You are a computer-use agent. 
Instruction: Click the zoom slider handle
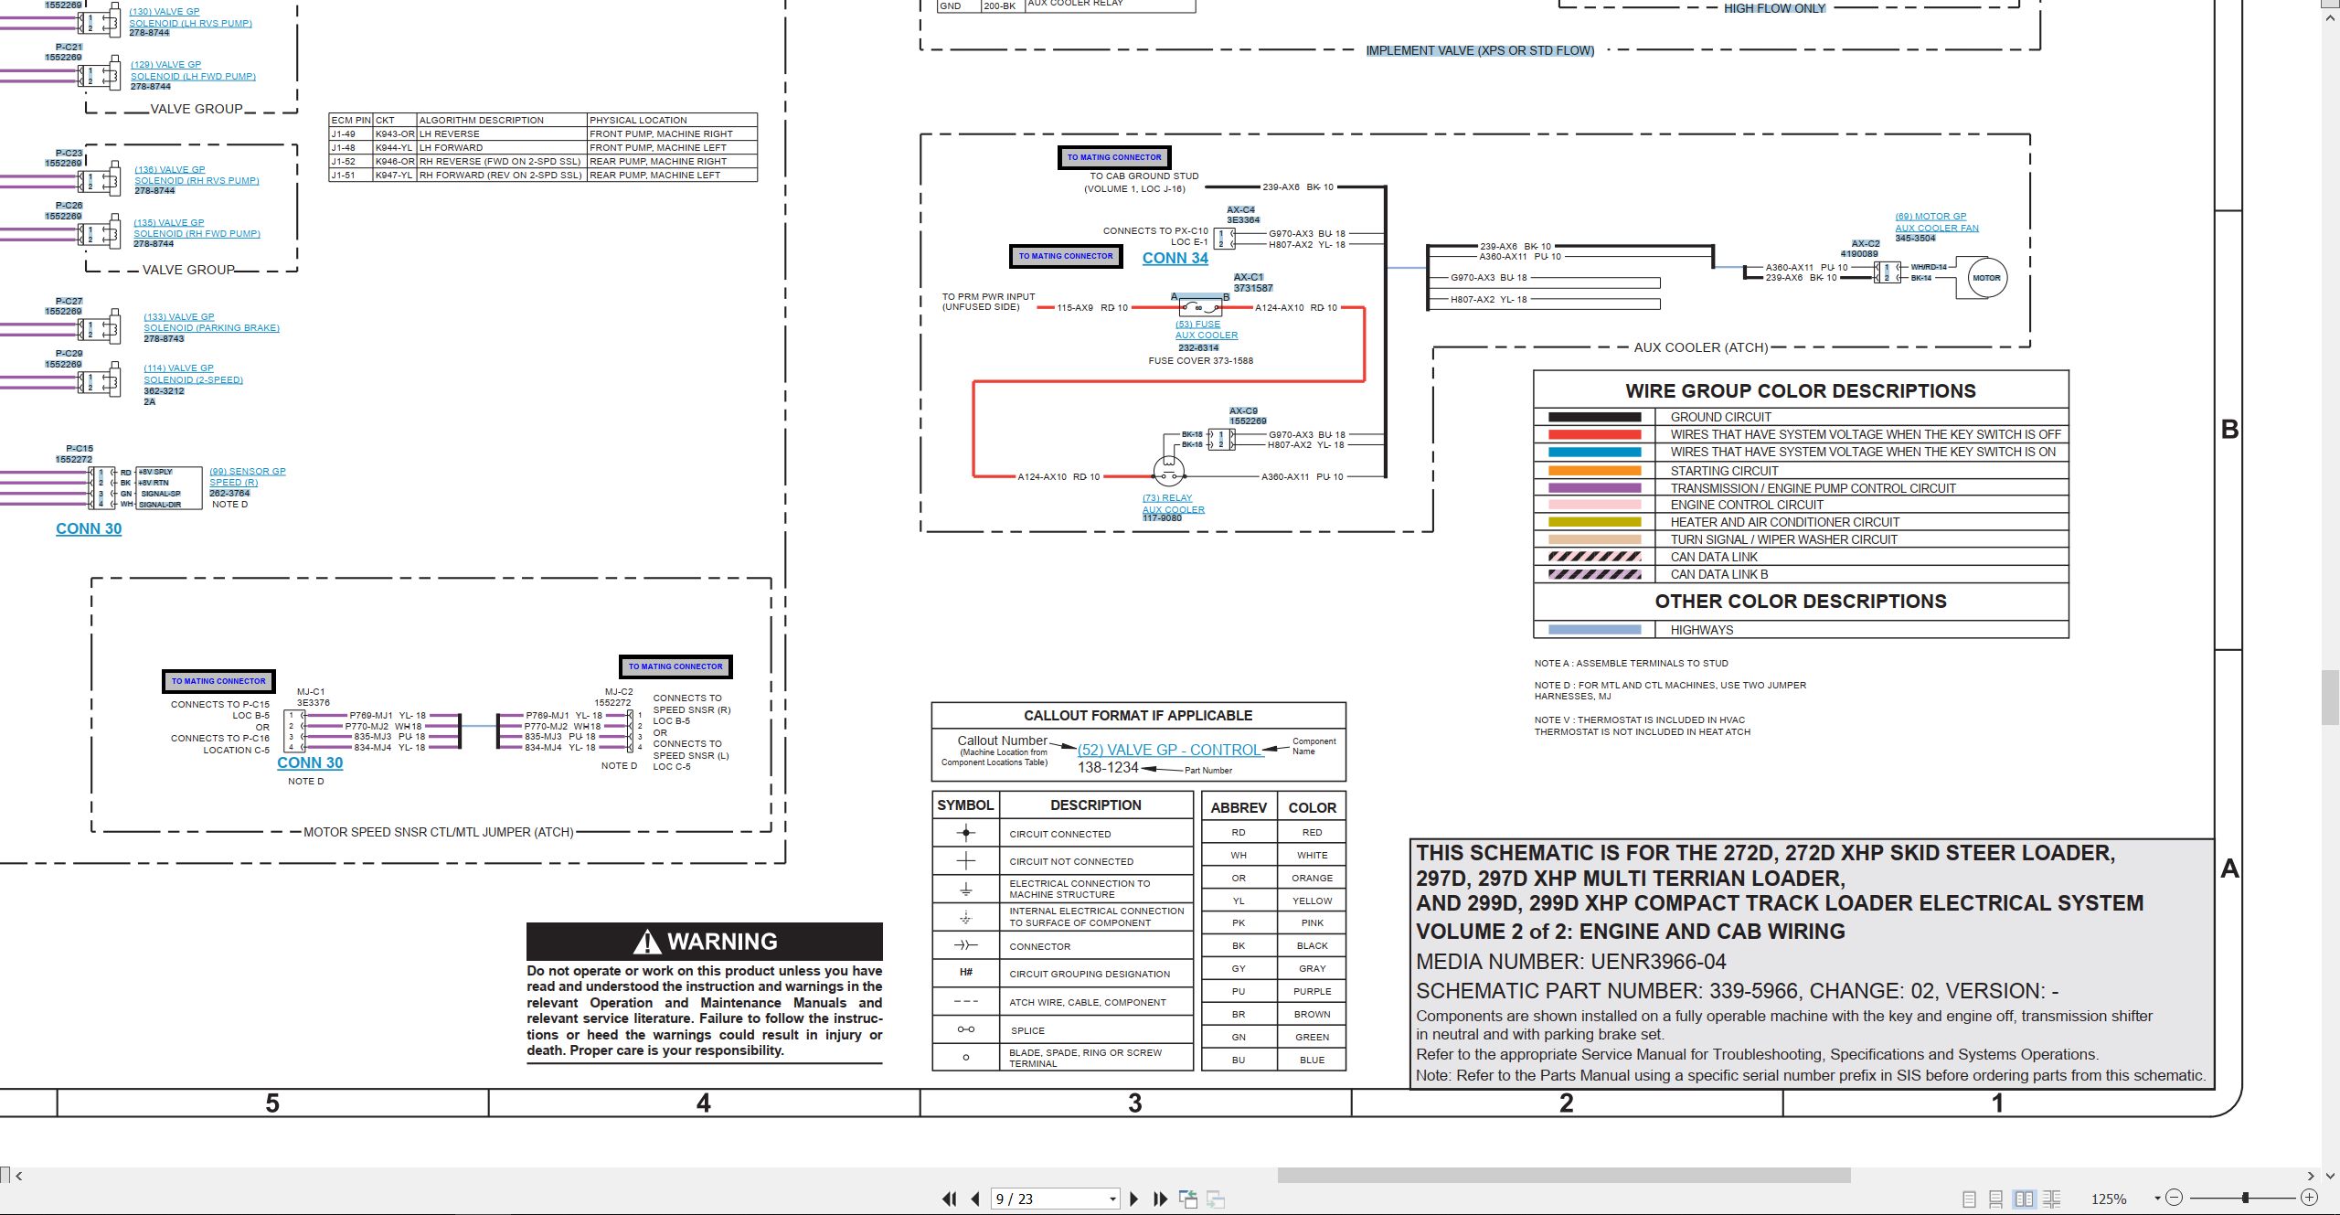[2245, 1198]
